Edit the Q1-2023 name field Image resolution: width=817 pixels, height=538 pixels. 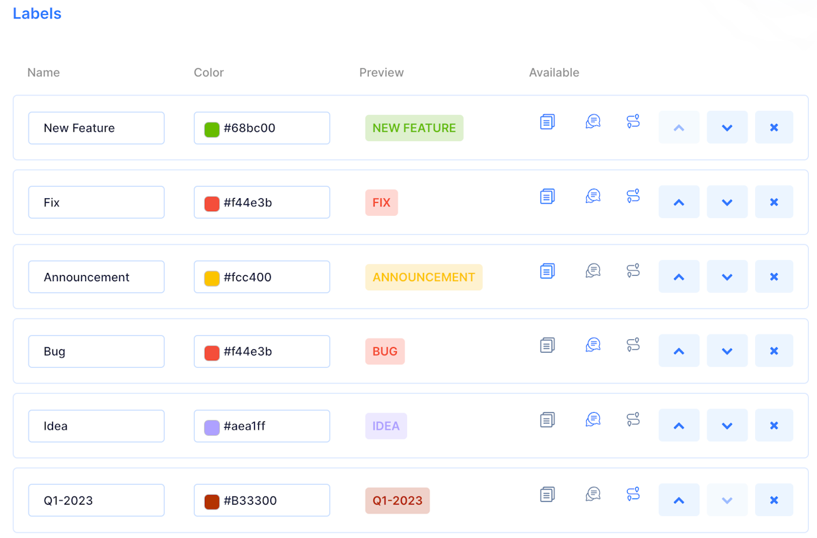[x=96, y=501]
